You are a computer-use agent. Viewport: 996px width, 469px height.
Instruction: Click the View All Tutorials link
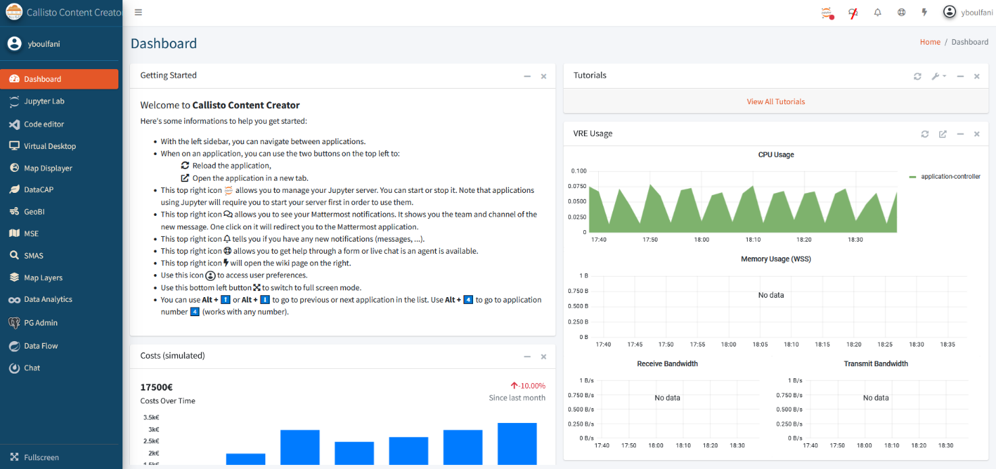(775, 102)
